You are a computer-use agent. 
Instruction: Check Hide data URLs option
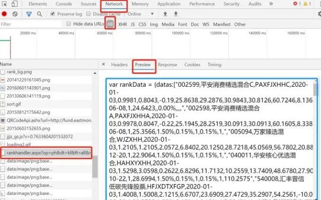(69, 24)
